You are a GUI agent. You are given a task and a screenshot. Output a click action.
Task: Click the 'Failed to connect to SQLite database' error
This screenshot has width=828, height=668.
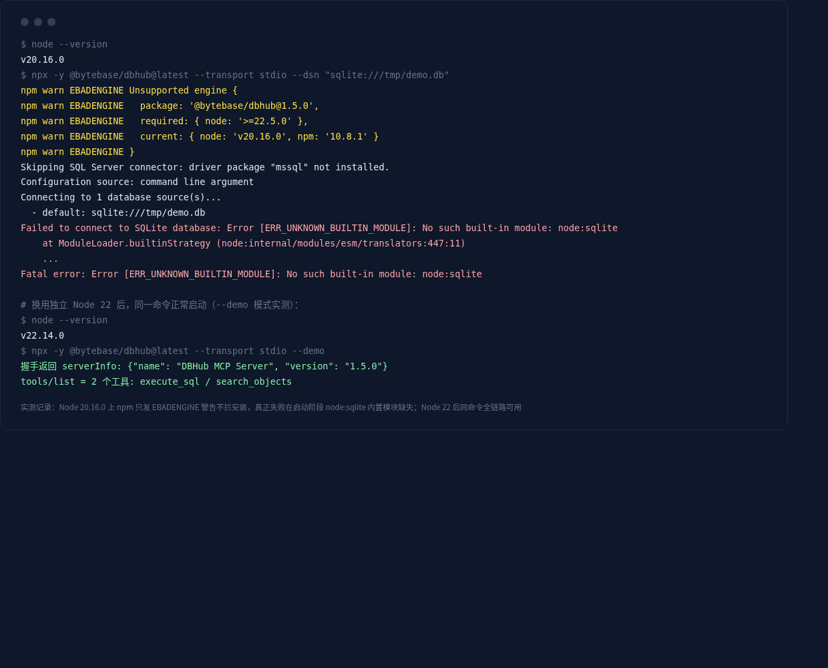319,228
